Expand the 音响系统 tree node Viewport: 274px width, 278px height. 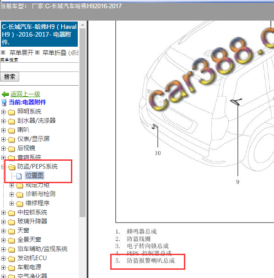click(3, 158)
